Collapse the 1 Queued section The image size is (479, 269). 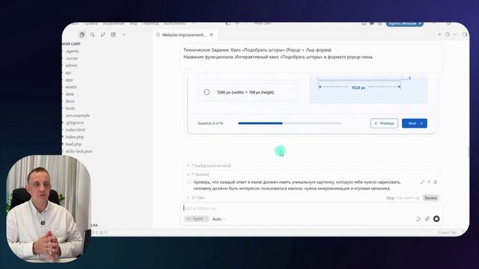coord(198,174)
